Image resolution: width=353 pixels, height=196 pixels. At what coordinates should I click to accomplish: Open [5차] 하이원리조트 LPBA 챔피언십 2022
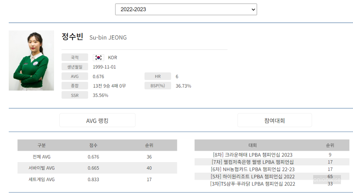click(x=253, y=177)
